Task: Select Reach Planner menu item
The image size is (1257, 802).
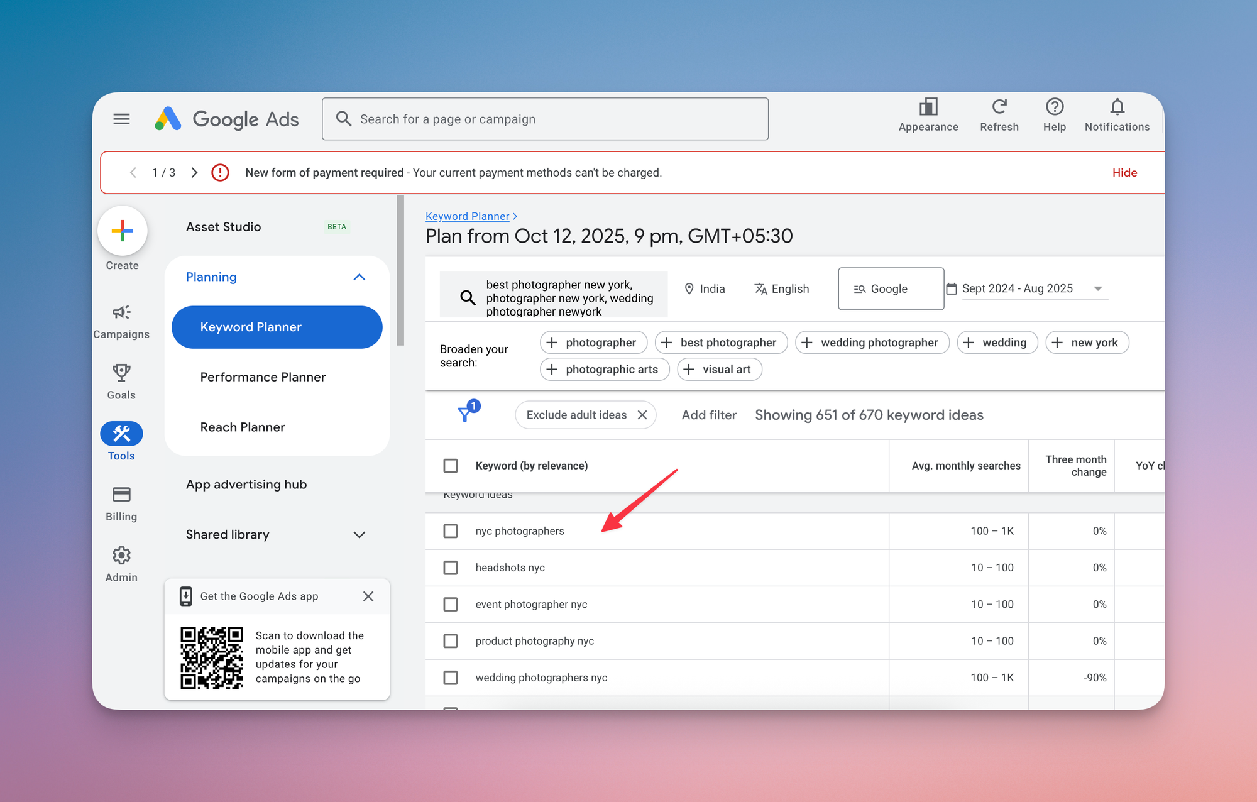Action: [243, 427]
